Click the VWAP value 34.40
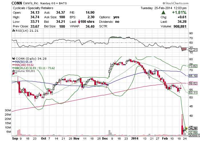Image resolution: width=200 pixels, height=141 pixels. [x=90, y=26]
